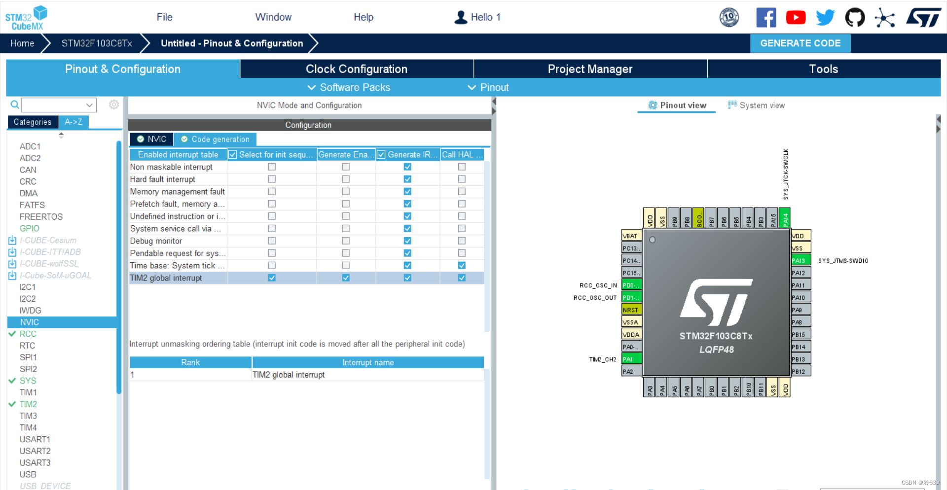Switch to Code generation tab
Viewport: 947px width, 490px height.
point(216,140)
